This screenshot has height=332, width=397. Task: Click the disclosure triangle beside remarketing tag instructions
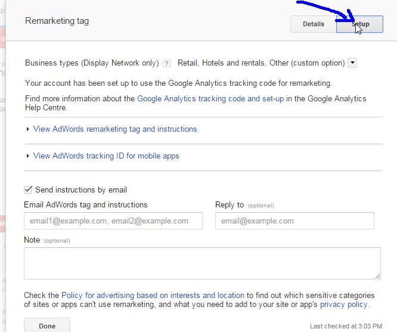tap(28, 129)
